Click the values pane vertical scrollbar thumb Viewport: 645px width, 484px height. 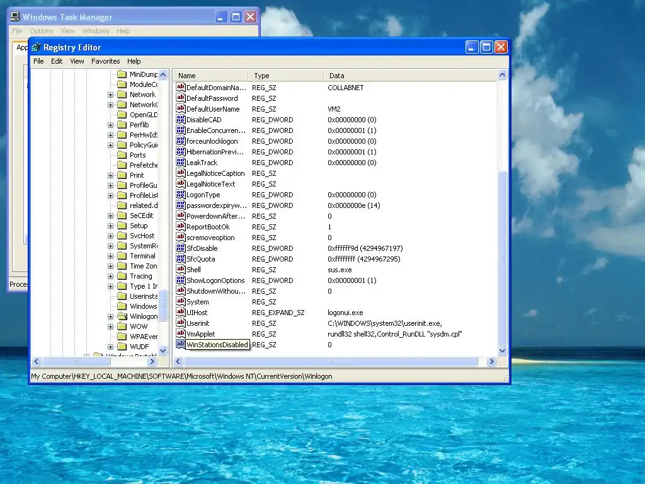(502, 258)
